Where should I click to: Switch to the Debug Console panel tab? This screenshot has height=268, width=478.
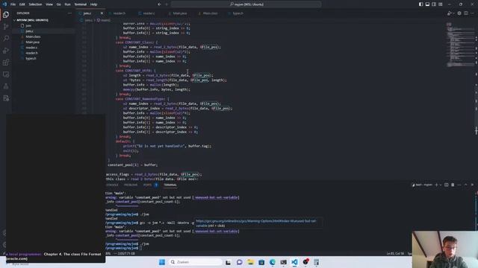[x=112, y=185]
